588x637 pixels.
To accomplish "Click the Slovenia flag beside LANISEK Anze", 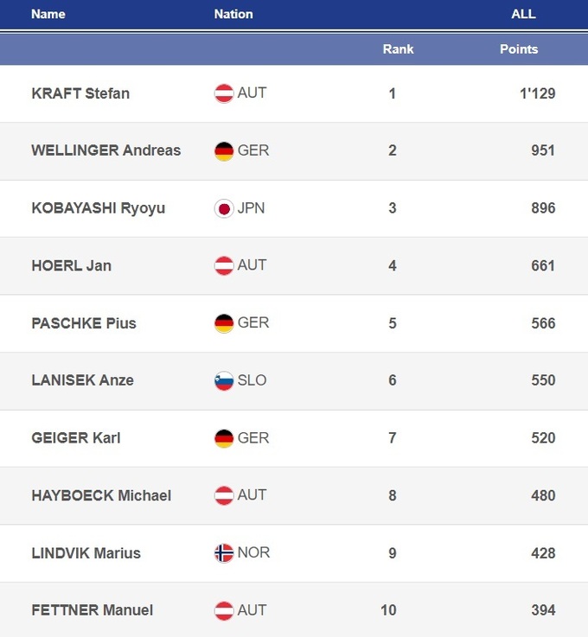I will tap(224, 380).
